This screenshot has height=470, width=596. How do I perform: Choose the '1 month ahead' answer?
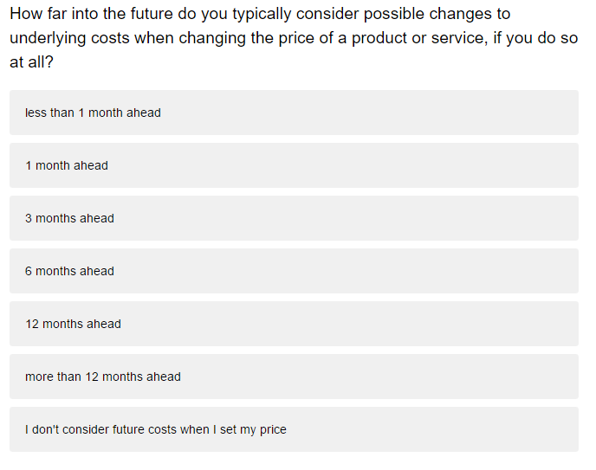point(294,165)
